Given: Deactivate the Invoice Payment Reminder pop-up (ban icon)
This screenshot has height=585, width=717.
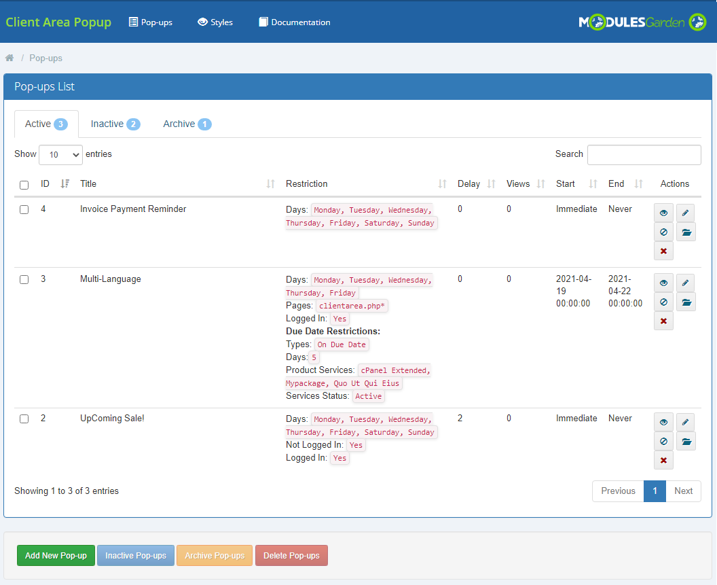Looking at the screenshot, I should (x=663, y=232).
